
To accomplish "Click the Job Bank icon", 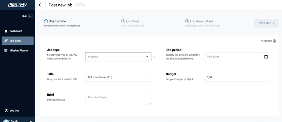I will [6, 41].
